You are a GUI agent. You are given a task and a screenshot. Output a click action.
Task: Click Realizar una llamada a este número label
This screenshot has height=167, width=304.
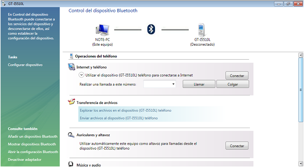pyautogui.click(x=108, y=85)
